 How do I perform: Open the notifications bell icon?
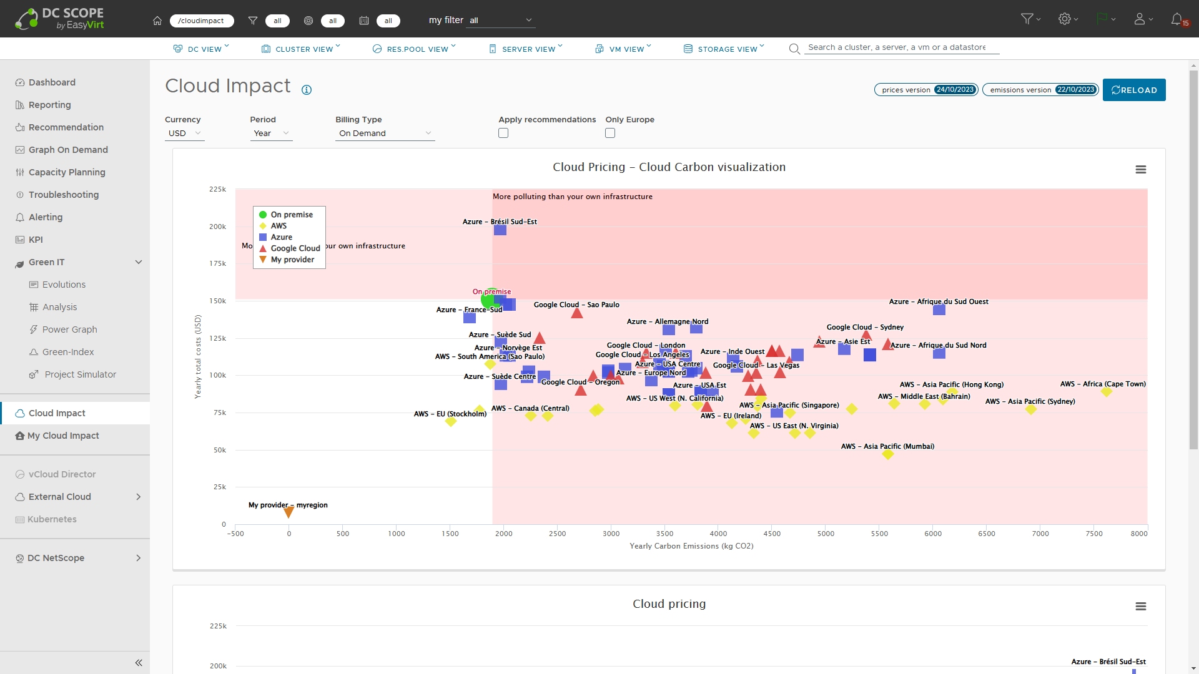point(1177,19)
